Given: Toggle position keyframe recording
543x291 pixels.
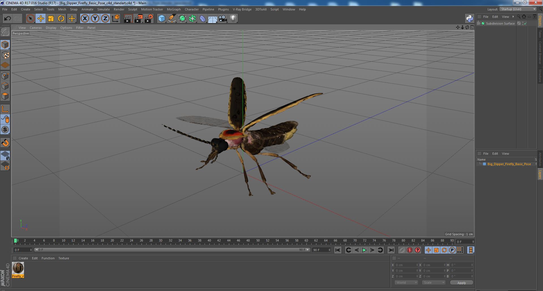Looking at the screenshot, I should click(x=428, y=250).
